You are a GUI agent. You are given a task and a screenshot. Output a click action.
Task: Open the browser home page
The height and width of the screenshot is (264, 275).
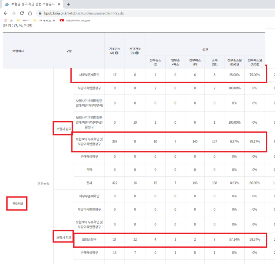click(30, 13)
